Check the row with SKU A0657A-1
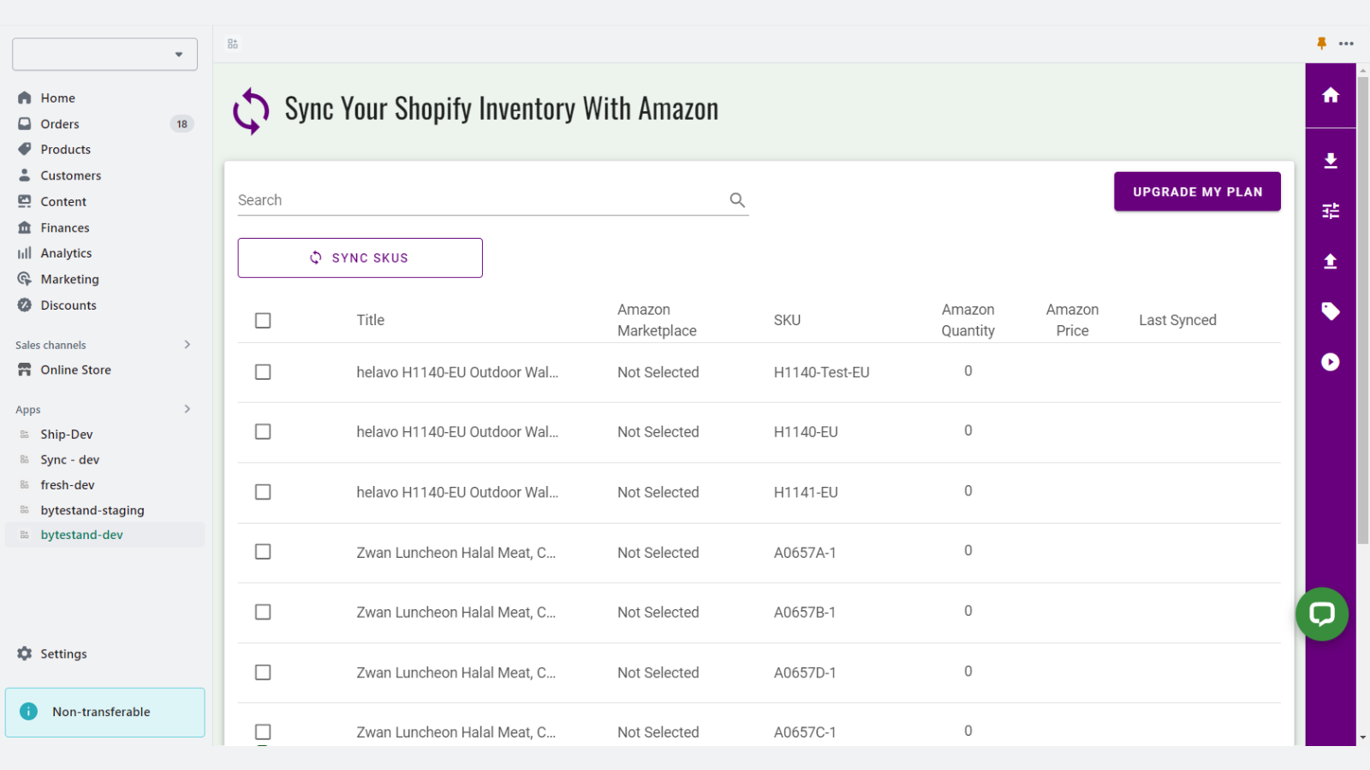Screen dimensions: 1370x770 263,552
